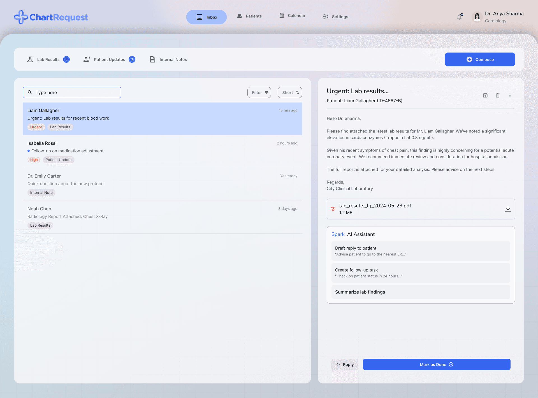Open the Filter dropdown
The image size is (538, 398).
[259, 92]
